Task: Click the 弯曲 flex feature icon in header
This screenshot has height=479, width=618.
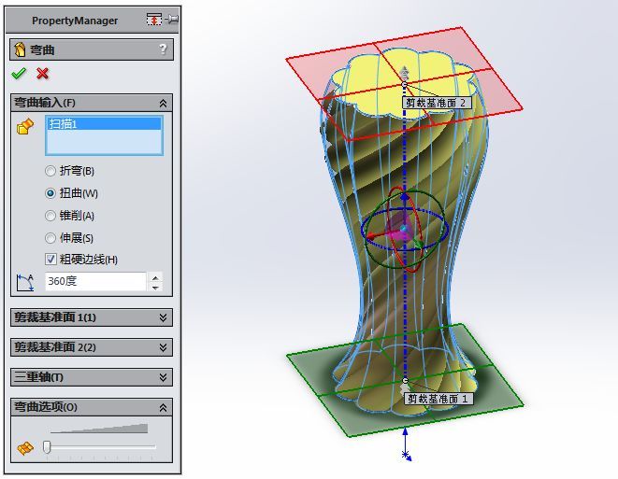Action: (x=20, y=49)
